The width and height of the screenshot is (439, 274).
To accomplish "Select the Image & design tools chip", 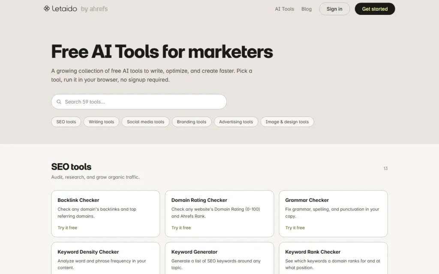I will point(287,122).
